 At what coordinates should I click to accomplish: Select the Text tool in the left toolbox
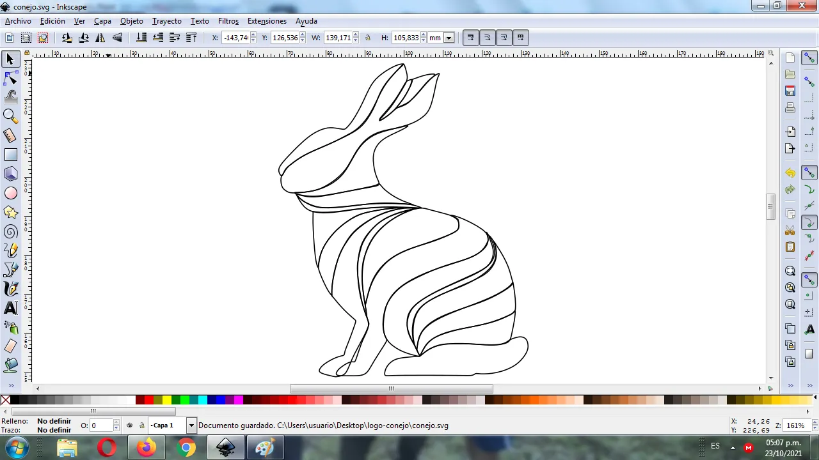[x=10, y=308]
